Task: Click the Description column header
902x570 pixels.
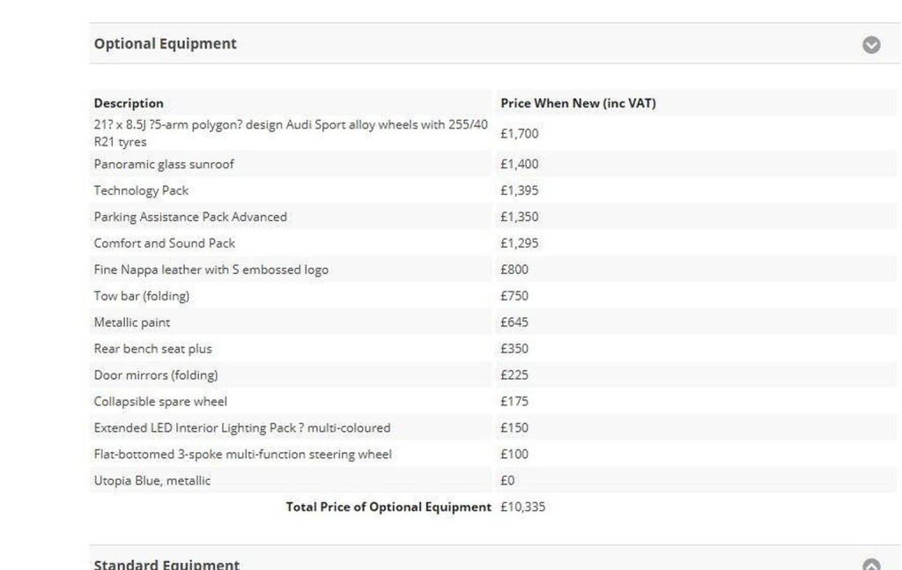Action: point(129,103)
